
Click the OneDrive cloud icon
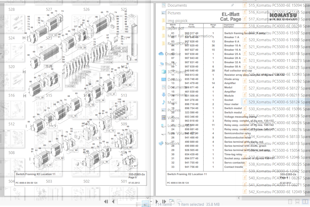click(161, 54)
